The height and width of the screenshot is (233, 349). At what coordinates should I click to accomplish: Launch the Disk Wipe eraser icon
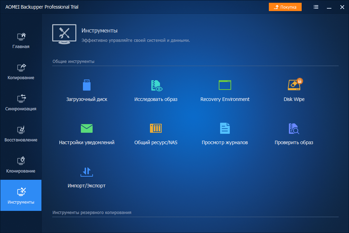click(x=295, y=84)
